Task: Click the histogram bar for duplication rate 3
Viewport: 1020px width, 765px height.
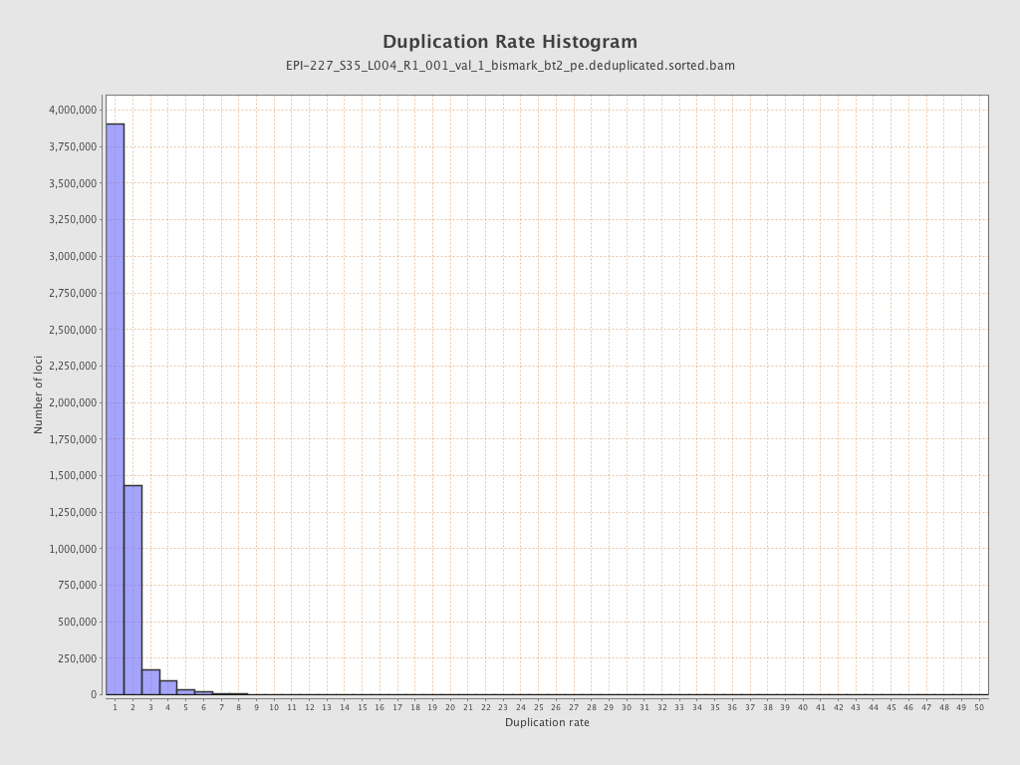Action: point(150,682)
